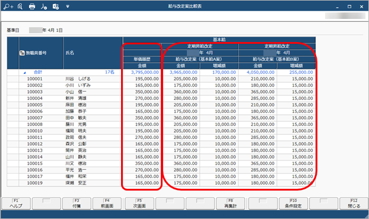Screen dimensions: 369x219
Task: Click the name 川谷 しげる
Action: (x=78, y=79)
